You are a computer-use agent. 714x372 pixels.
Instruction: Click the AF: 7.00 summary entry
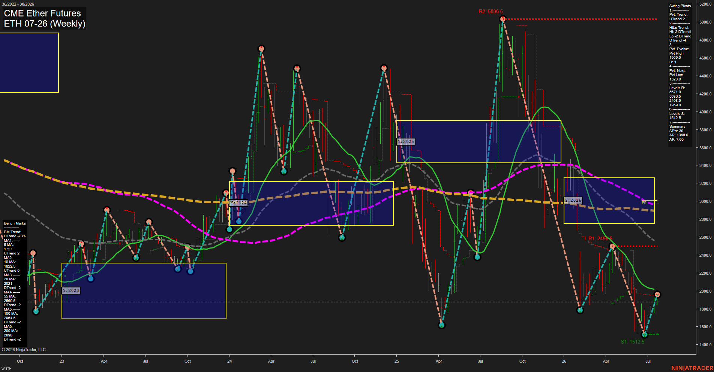[676, 140]
